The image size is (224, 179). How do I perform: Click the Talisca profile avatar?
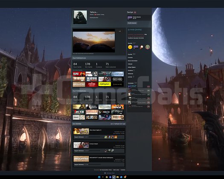tap(80, 17)
